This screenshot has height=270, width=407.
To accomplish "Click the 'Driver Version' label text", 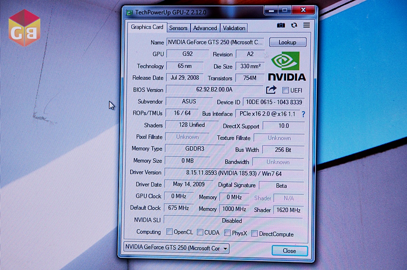I will click(x=146, y=172).
